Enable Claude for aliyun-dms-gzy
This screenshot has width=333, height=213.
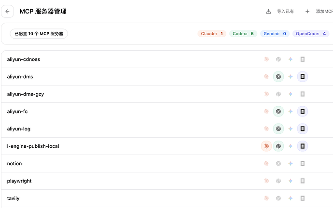point(266,94)
